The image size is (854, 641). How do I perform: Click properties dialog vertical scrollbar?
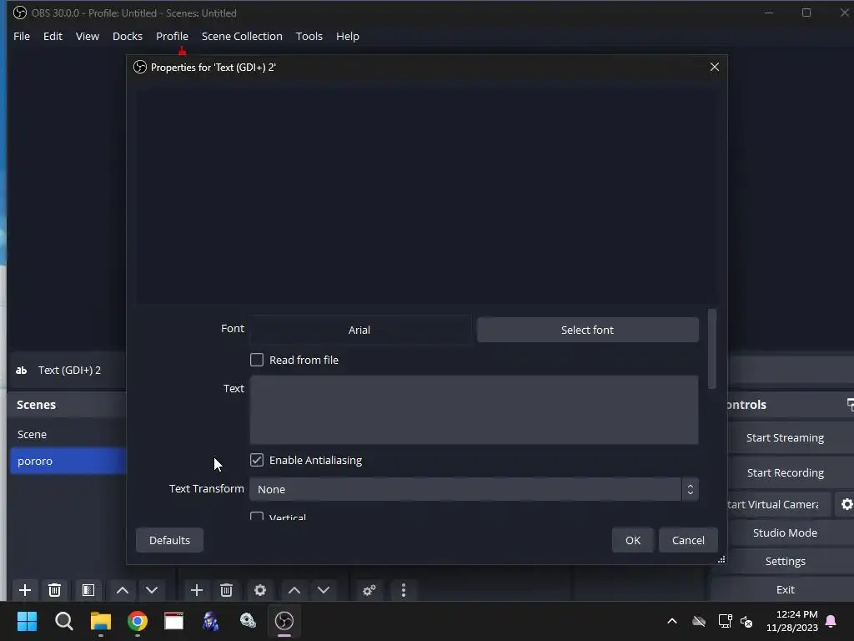point(712,350)
